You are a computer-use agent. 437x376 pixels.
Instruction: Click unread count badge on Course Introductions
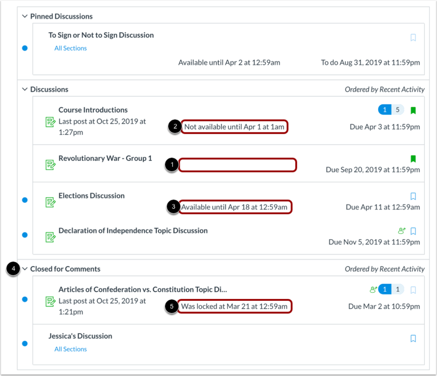pos(385,110)
